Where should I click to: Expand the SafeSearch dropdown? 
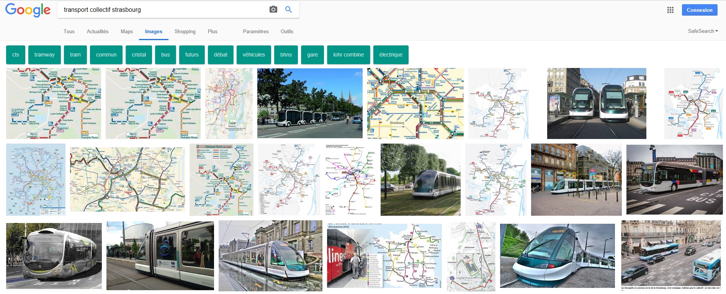tap(703, 31)
